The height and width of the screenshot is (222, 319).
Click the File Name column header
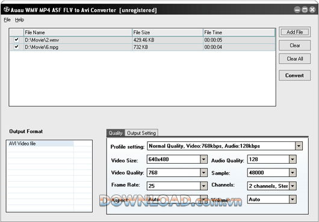78,32
